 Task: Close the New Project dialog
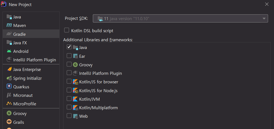[x=267, y=4]
